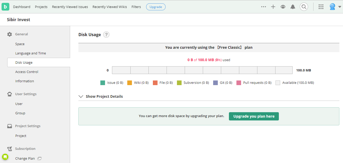Open the Change Plan link

coord(25,159)
